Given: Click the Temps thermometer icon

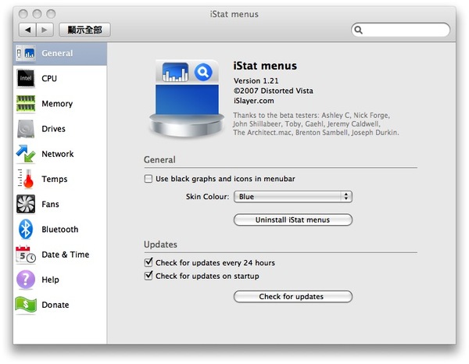Looking at the screenshot, I should coord(25,179).
